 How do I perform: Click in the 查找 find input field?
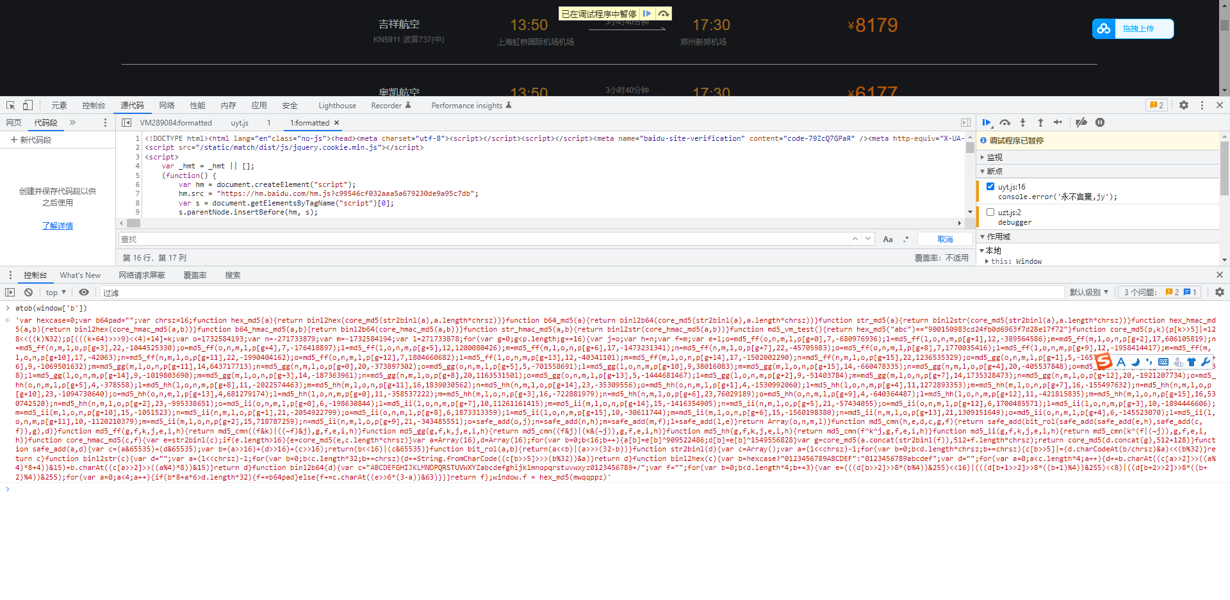point(484,239)
